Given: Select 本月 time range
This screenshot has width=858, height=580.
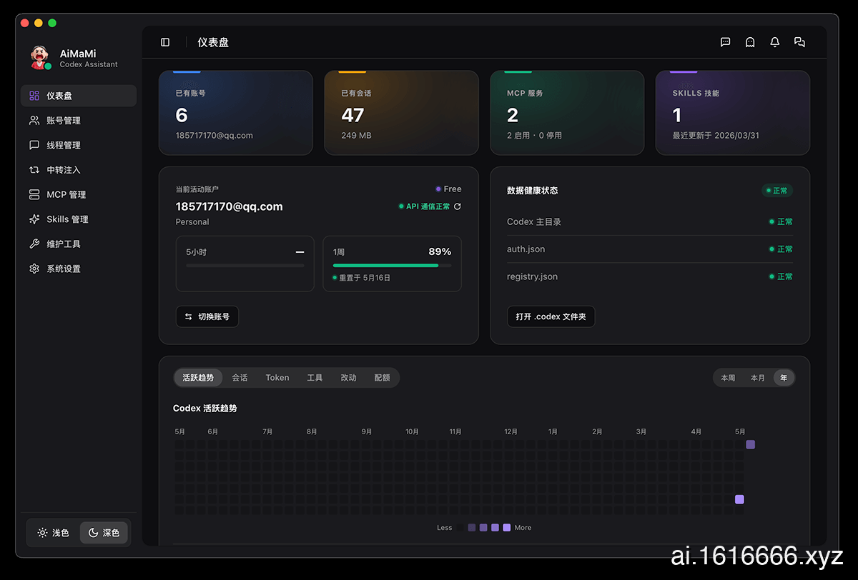Looking at the screenshot, I should pos(758,378).
